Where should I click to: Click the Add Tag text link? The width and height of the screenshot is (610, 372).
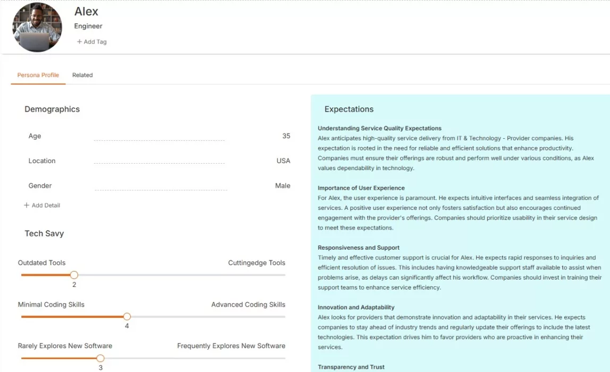(95, 41)
